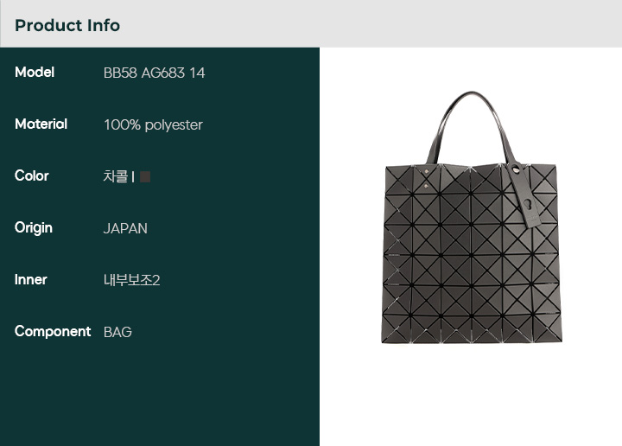Viewport: 622px width, 446px height.
Task: Select the 내부보조2 inner value
Action: (x=131, y=280)
